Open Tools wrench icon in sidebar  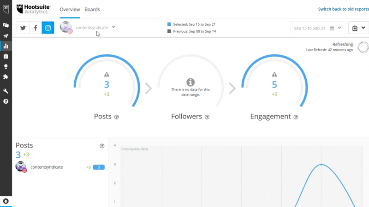6,91
